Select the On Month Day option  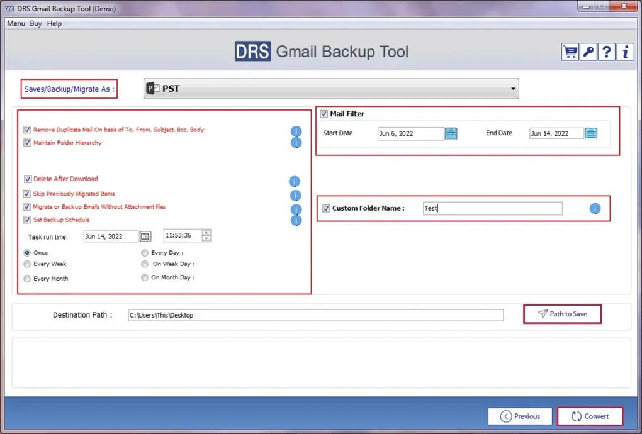[x=145, y=277]
